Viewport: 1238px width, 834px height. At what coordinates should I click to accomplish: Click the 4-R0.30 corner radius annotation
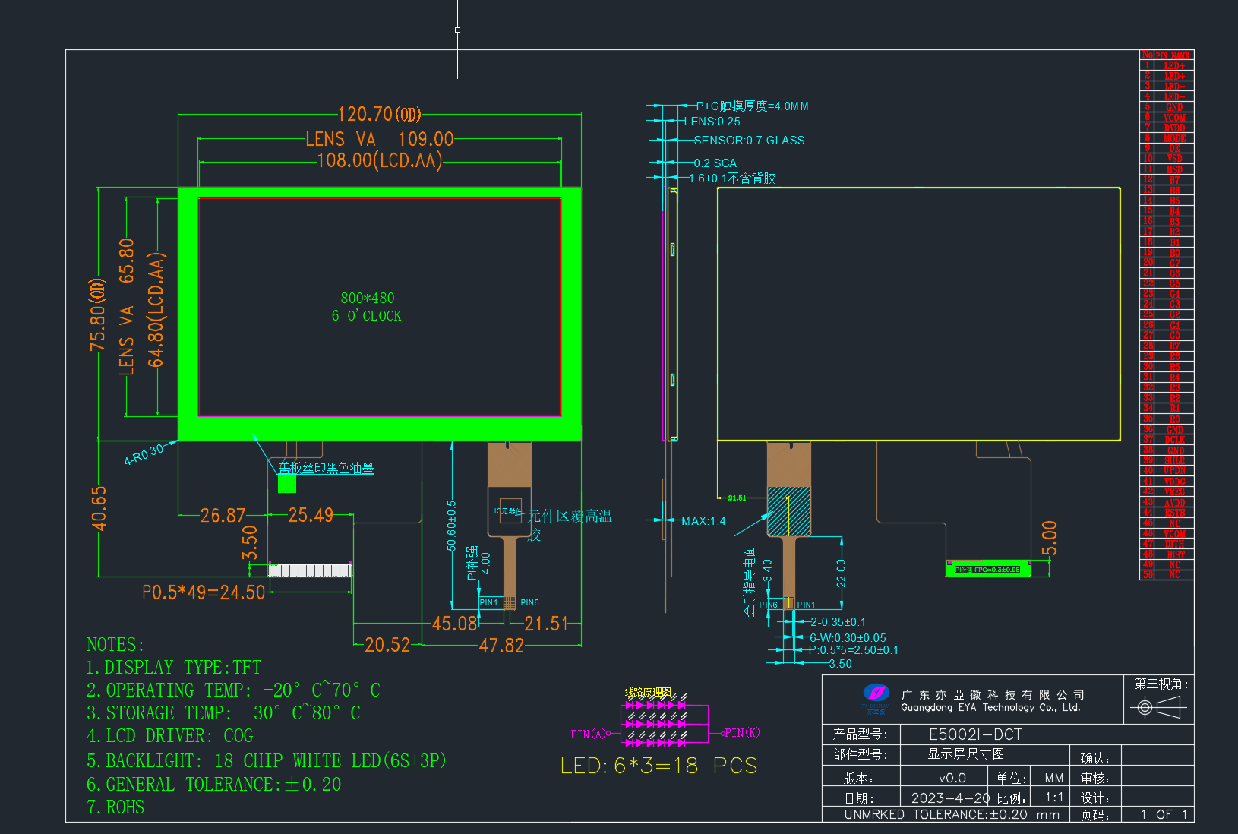pos(144,454)
